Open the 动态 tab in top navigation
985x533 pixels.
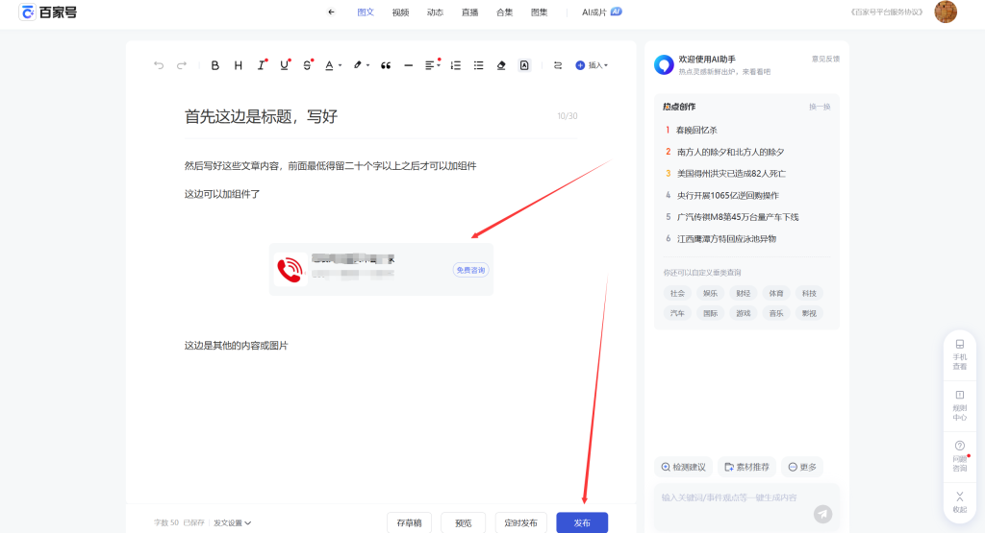[x=435, y=12]
